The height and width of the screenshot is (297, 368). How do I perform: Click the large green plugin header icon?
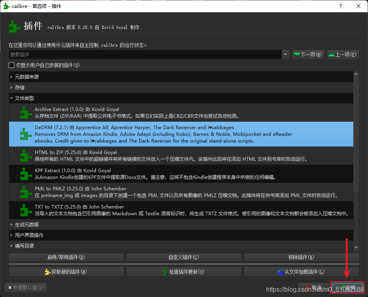(14, 26)
